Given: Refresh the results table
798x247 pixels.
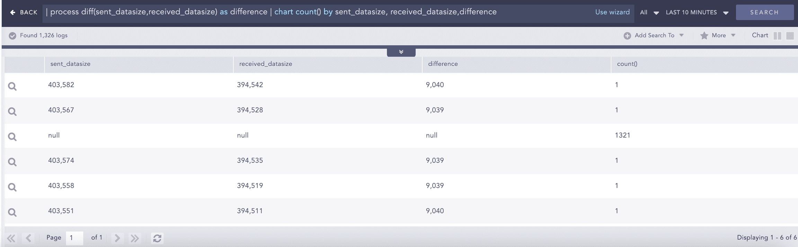Looking at the screenshot, I should [157, 238].
